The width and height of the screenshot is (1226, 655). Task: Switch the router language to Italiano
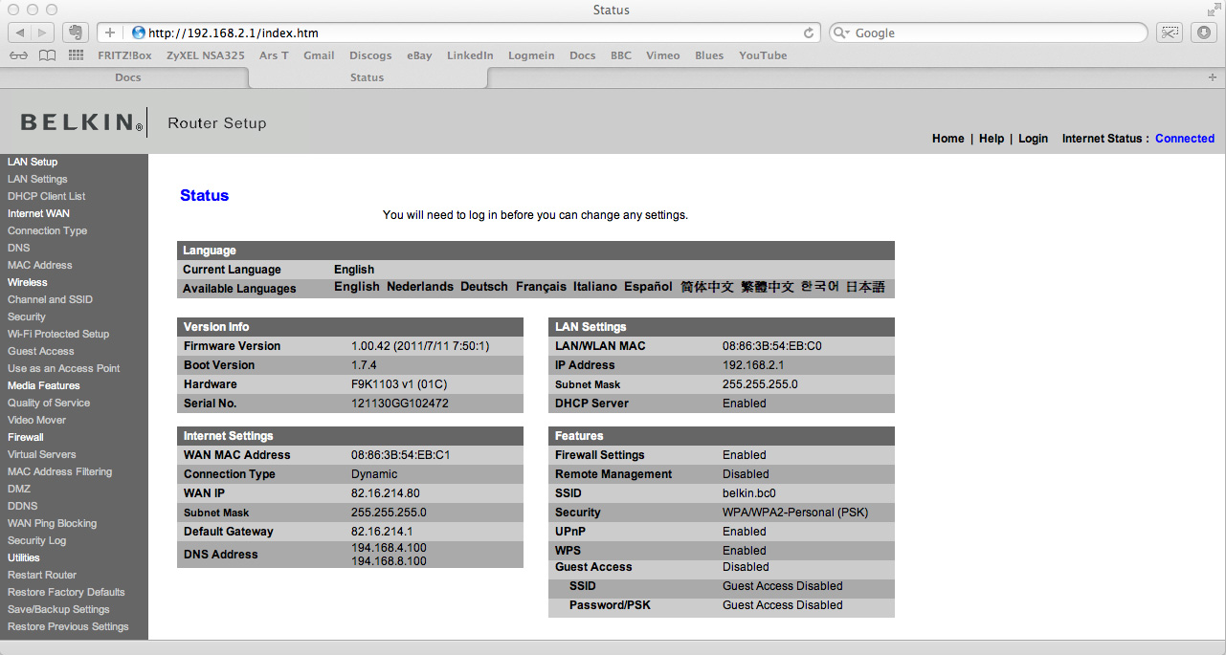click(595, 287)
